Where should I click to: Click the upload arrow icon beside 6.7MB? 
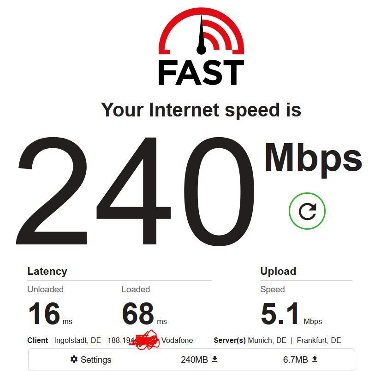pyautogui.click(x=315, y=359)
